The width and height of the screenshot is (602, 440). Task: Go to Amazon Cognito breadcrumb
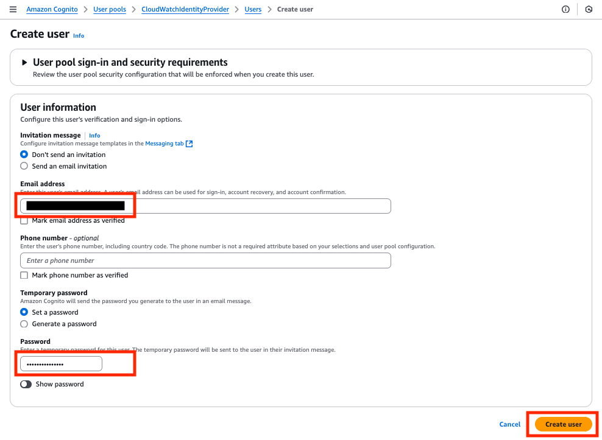pyautogui.click(x=52, y=9)
